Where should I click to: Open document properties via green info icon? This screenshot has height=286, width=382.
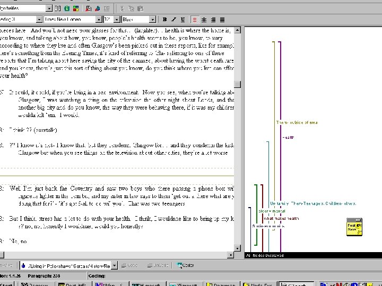pyautogui.click(x=67, y=8)
